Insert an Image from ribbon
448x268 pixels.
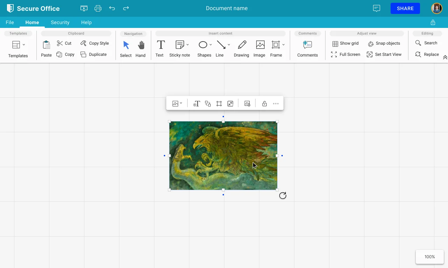259,49
